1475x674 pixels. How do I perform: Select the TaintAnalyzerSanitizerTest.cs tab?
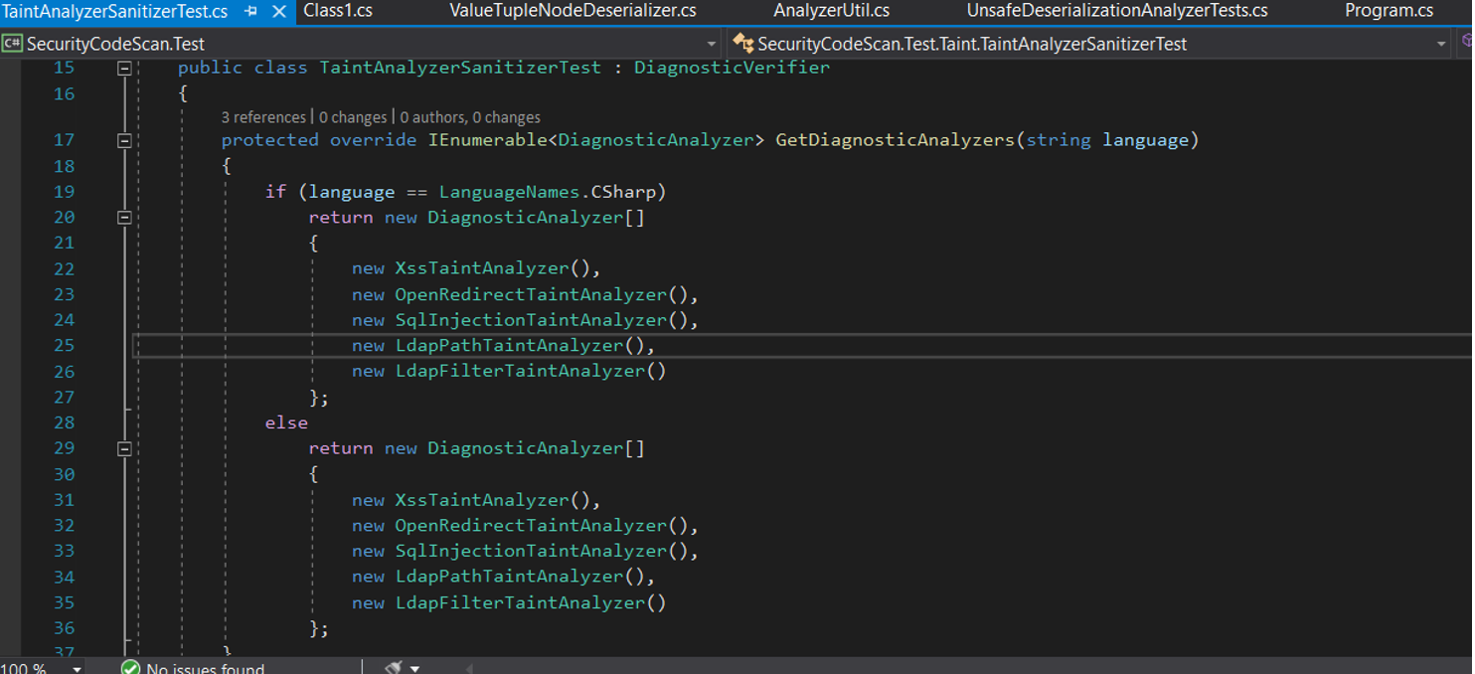click(115, 12)
